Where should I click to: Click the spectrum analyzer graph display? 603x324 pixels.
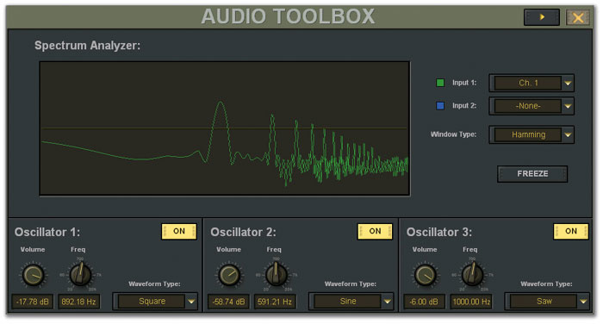[225, 128]
